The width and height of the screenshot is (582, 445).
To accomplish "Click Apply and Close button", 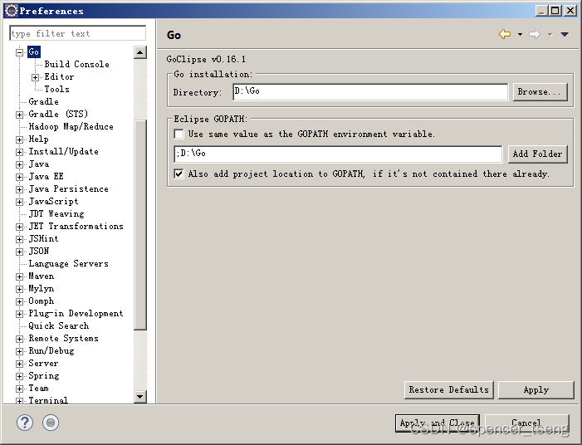I will point(438,423).
